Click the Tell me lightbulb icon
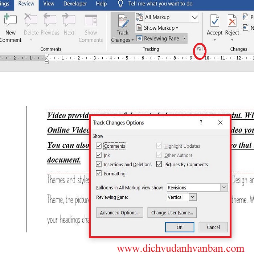This screenshot has height=254, width=254. click(x=120, y=4)
